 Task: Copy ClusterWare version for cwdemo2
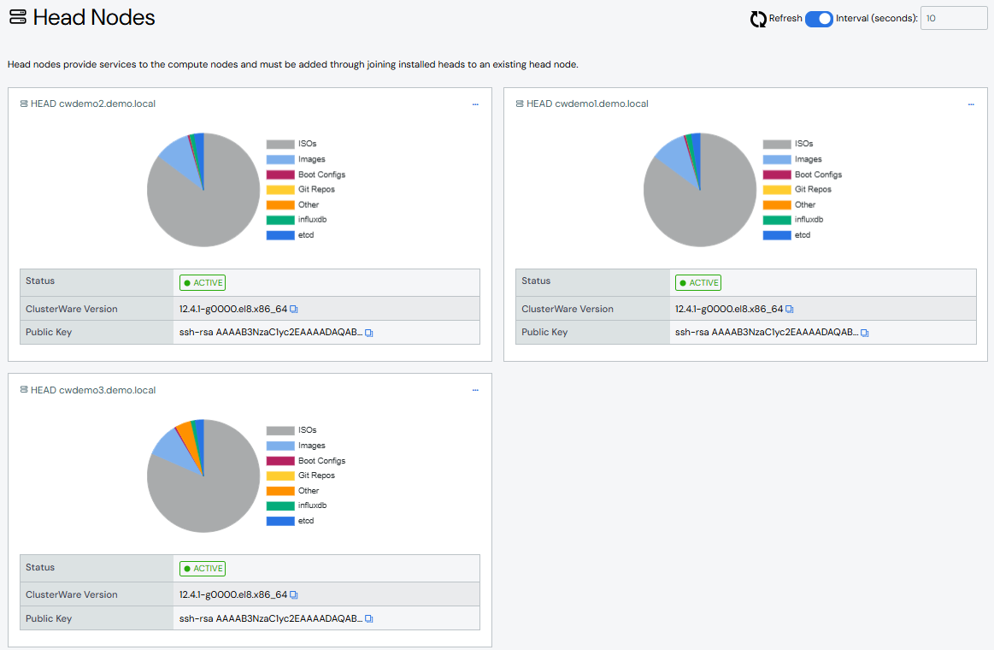tap(294, 309)
